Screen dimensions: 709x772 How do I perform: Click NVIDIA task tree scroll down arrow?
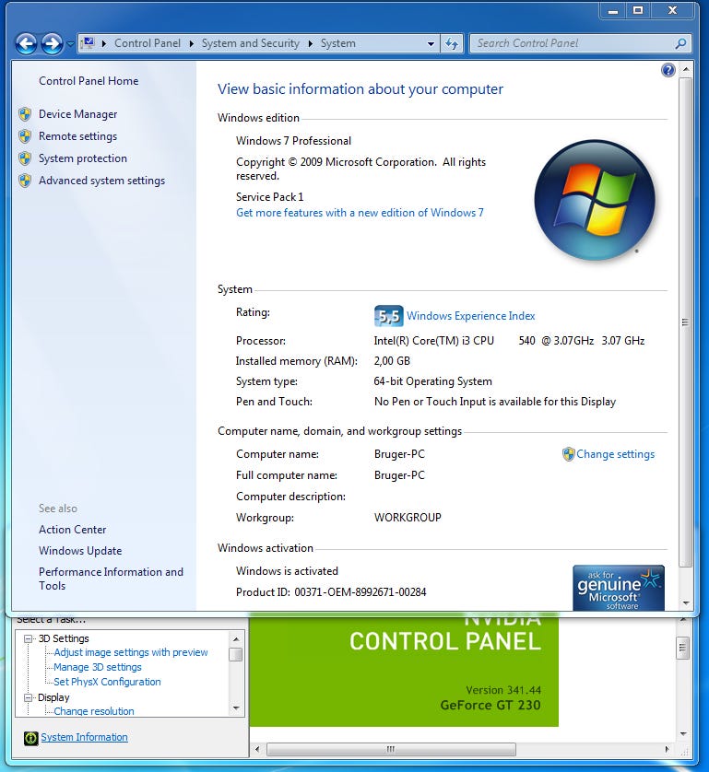point(236,708)
